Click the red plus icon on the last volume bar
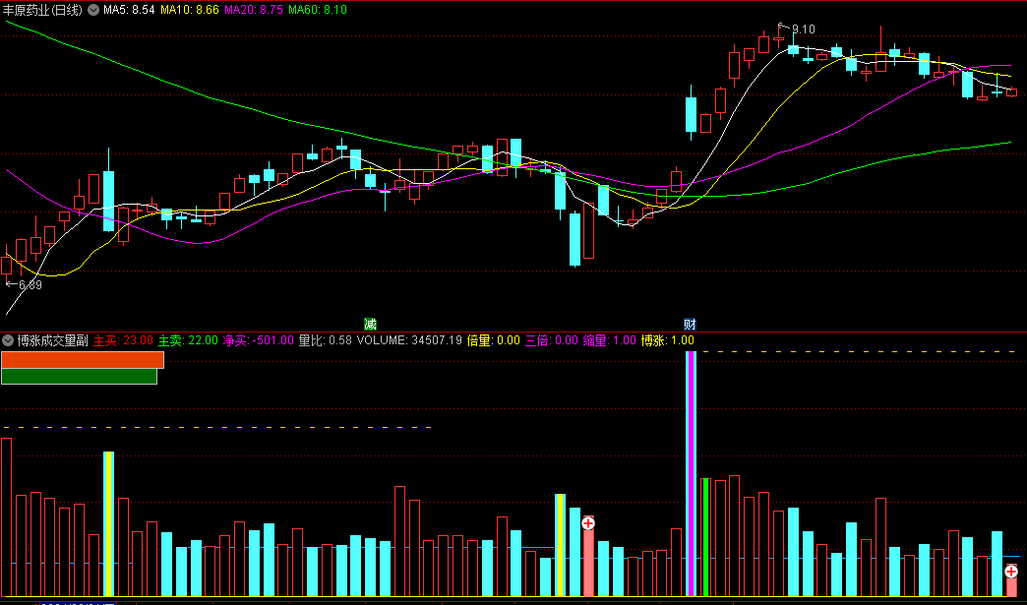 [1011, 571]
